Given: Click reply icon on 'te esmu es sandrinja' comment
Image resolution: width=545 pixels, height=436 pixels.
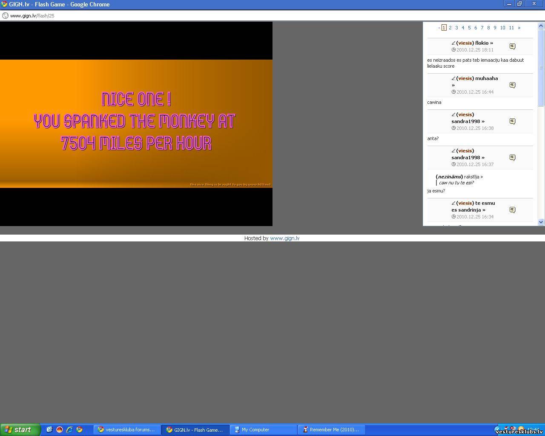Looking at the screenshot, I should click(512, 210).
